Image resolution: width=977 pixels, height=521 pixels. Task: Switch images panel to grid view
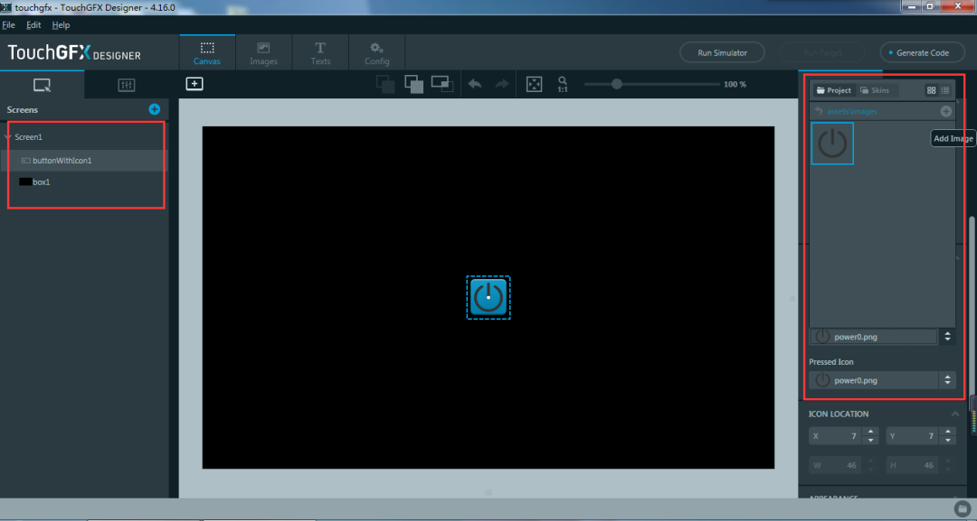932,89
